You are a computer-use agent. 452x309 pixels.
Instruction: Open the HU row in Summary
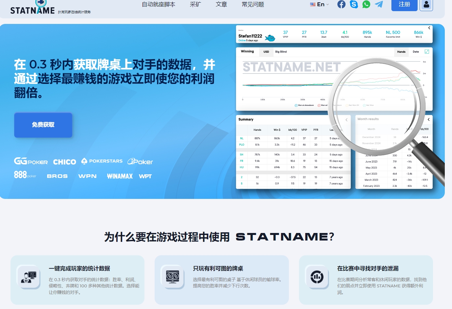[293, 167]
